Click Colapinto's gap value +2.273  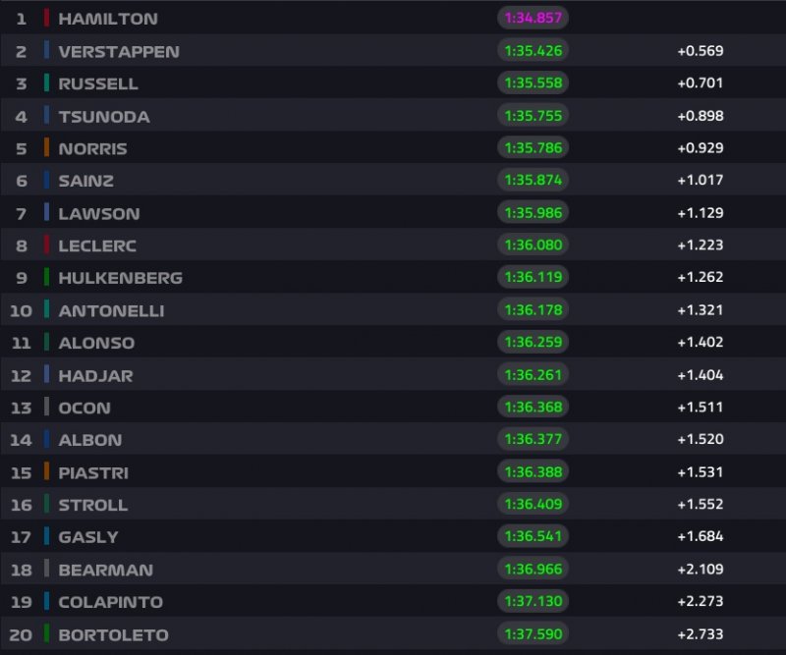(700, 602)
